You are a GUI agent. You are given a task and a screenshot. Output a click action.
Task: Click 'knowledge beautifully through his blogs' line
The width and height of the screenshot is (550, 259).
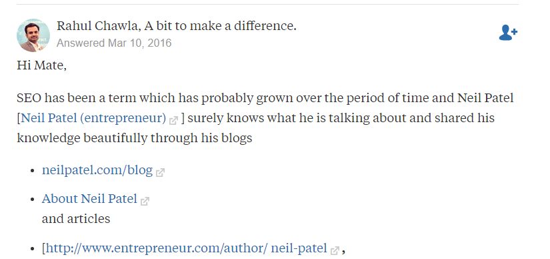pos(135,138)
